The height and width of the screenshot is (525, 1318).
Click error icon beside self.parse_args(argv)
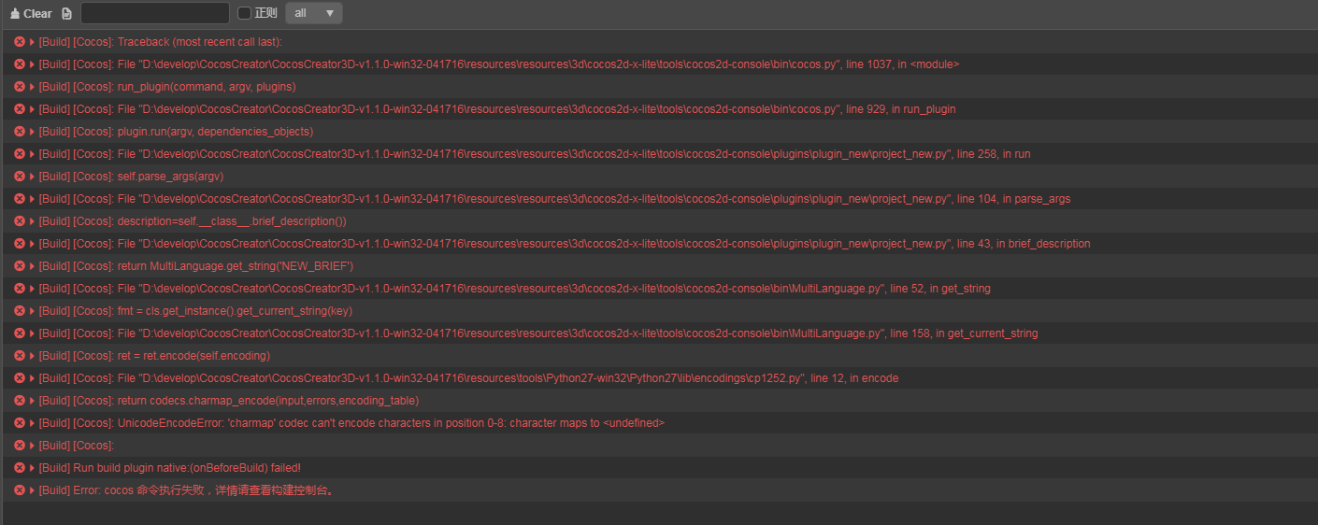20,177
